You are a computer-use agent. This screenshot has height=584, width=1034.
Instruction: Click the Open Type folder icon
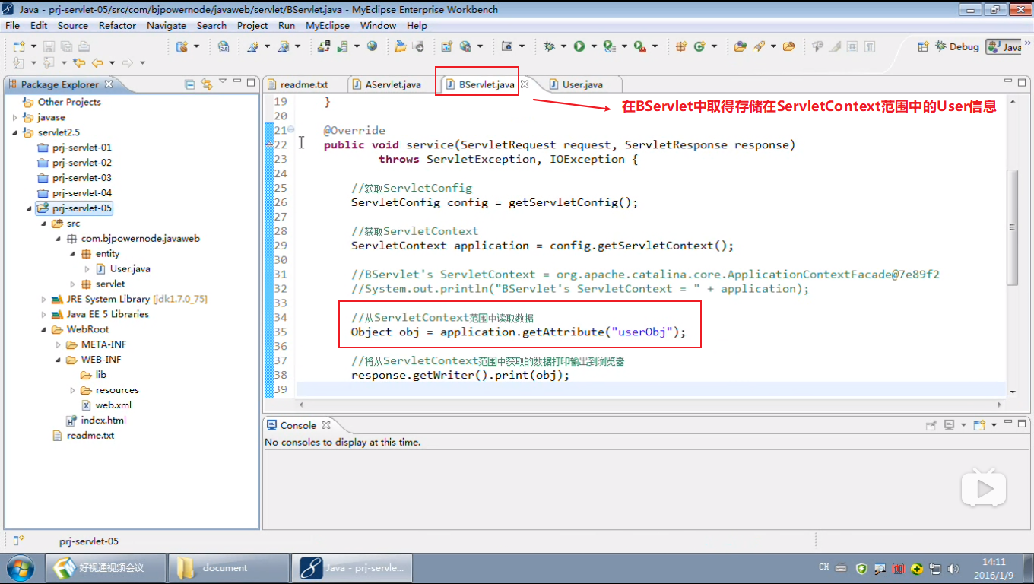tap(740, 46)
